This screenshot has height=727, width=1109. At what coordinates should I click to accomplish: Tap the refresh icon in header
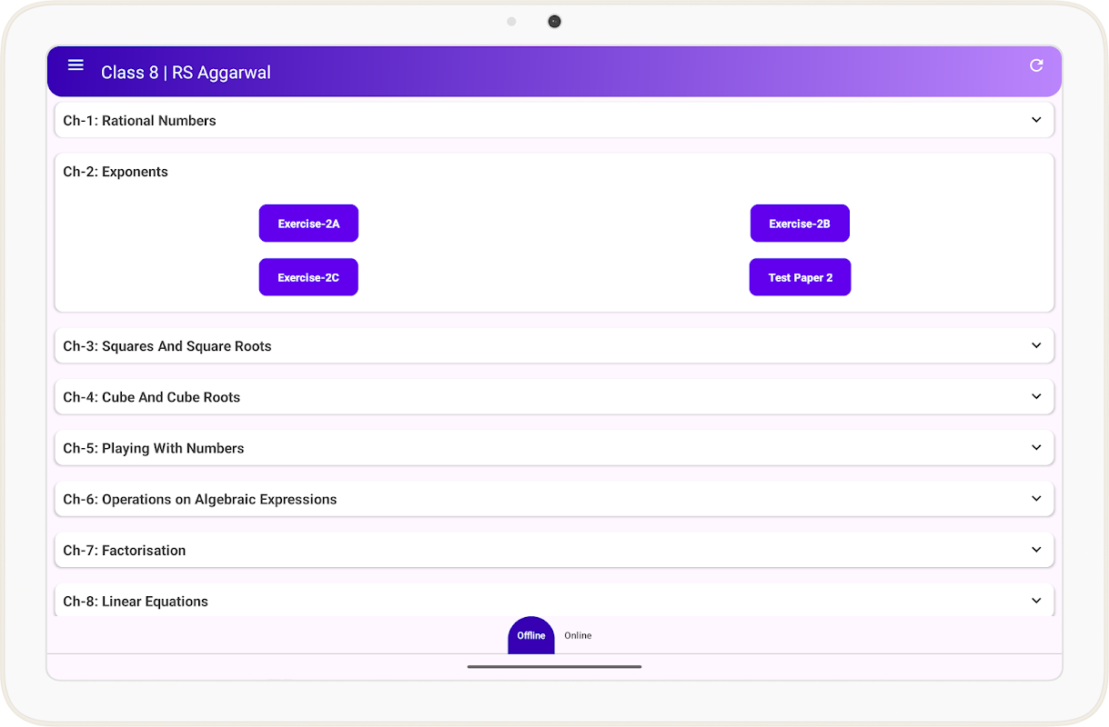1036,65
